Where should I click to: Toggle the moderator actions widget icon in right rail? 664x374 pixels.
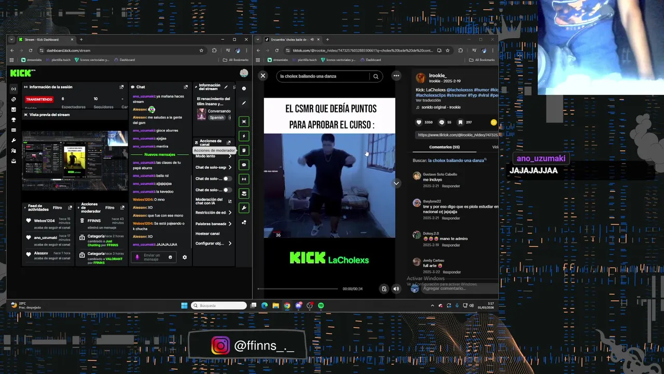point(244,150)
